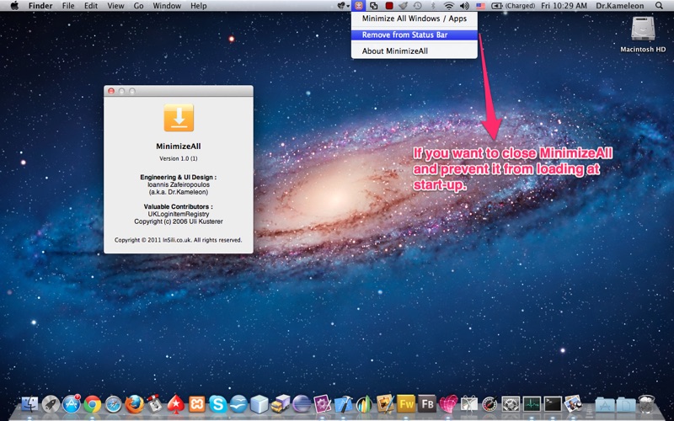
Task: Open the Window menu
Action: coord(167,6)
